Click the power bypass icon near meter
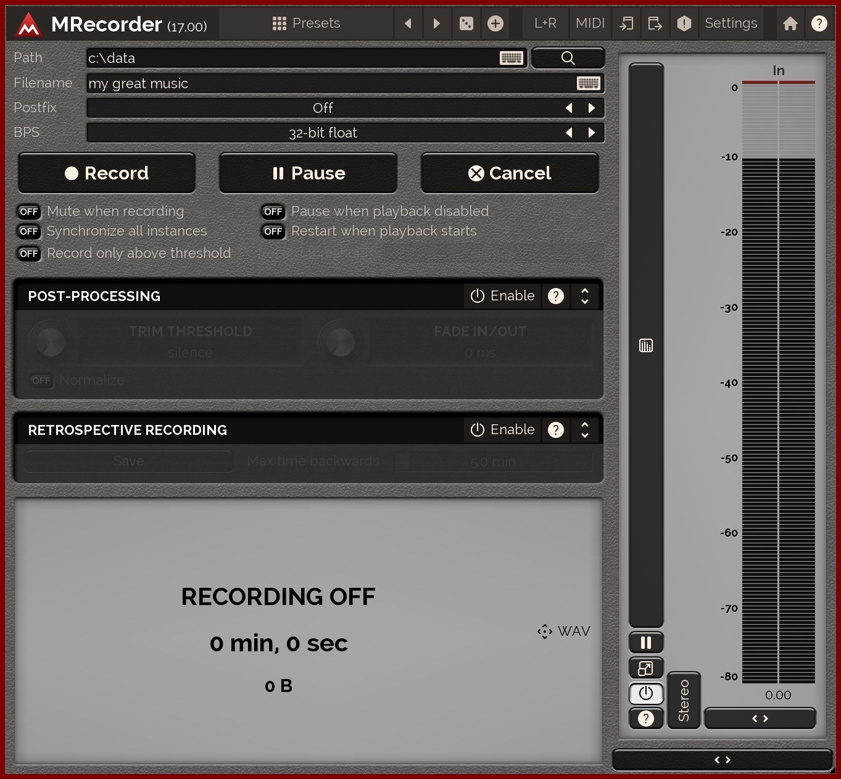 (646, 693)
